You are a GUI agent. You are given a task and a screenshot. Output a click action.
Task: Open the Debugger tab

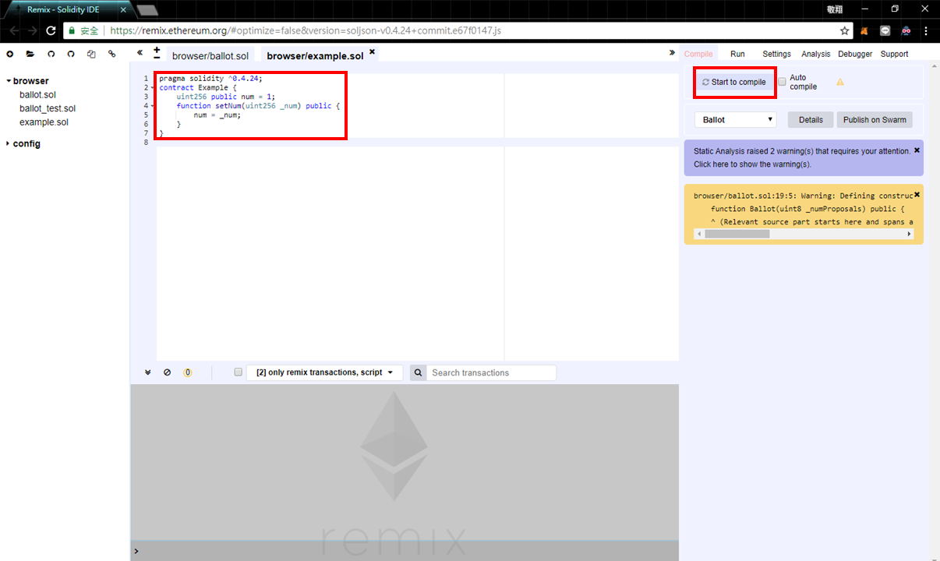coord(855,54)
